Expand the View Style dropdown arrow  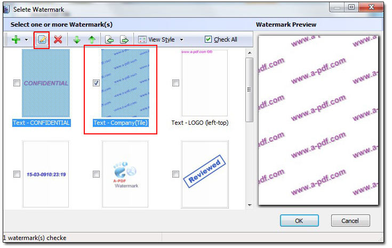click(x=182, y=40)
